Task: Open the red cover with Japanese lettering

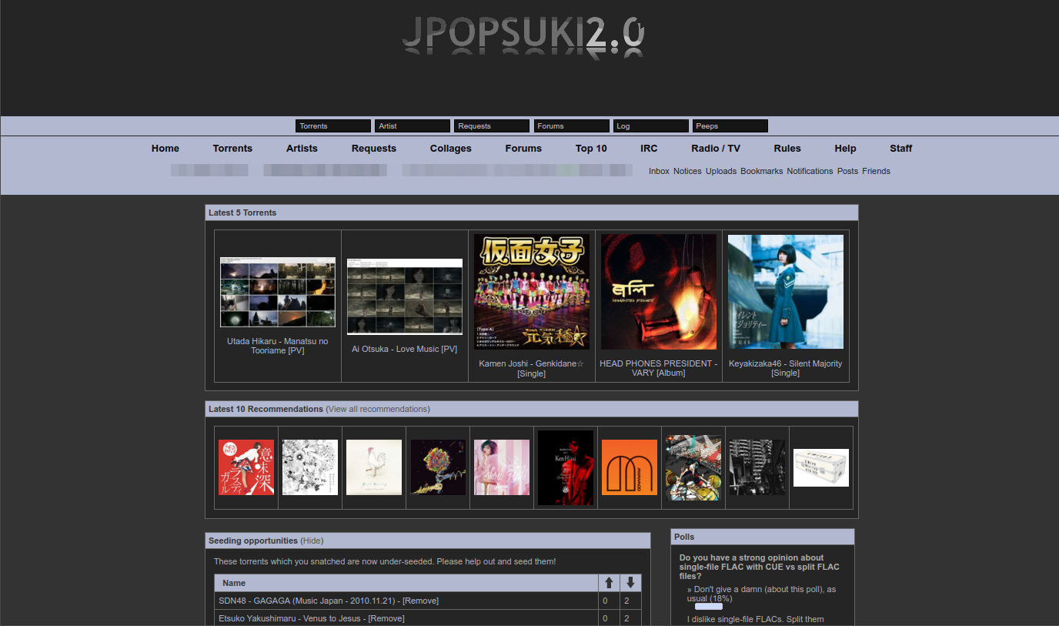Action: tap(246, 467)
